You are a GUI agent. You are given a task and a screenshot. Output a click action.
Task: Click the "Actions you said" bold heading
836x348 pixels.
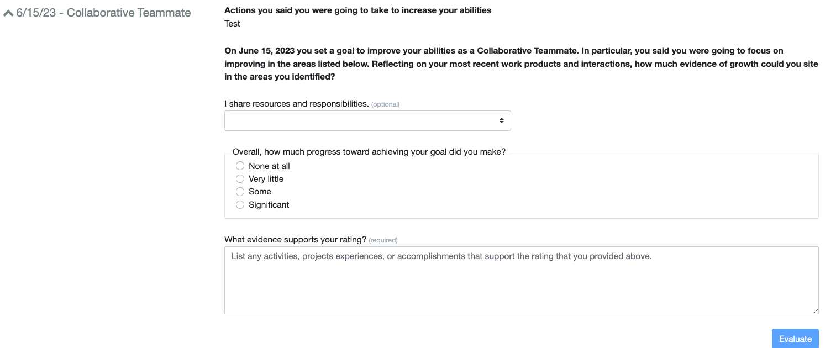point(357,10)
